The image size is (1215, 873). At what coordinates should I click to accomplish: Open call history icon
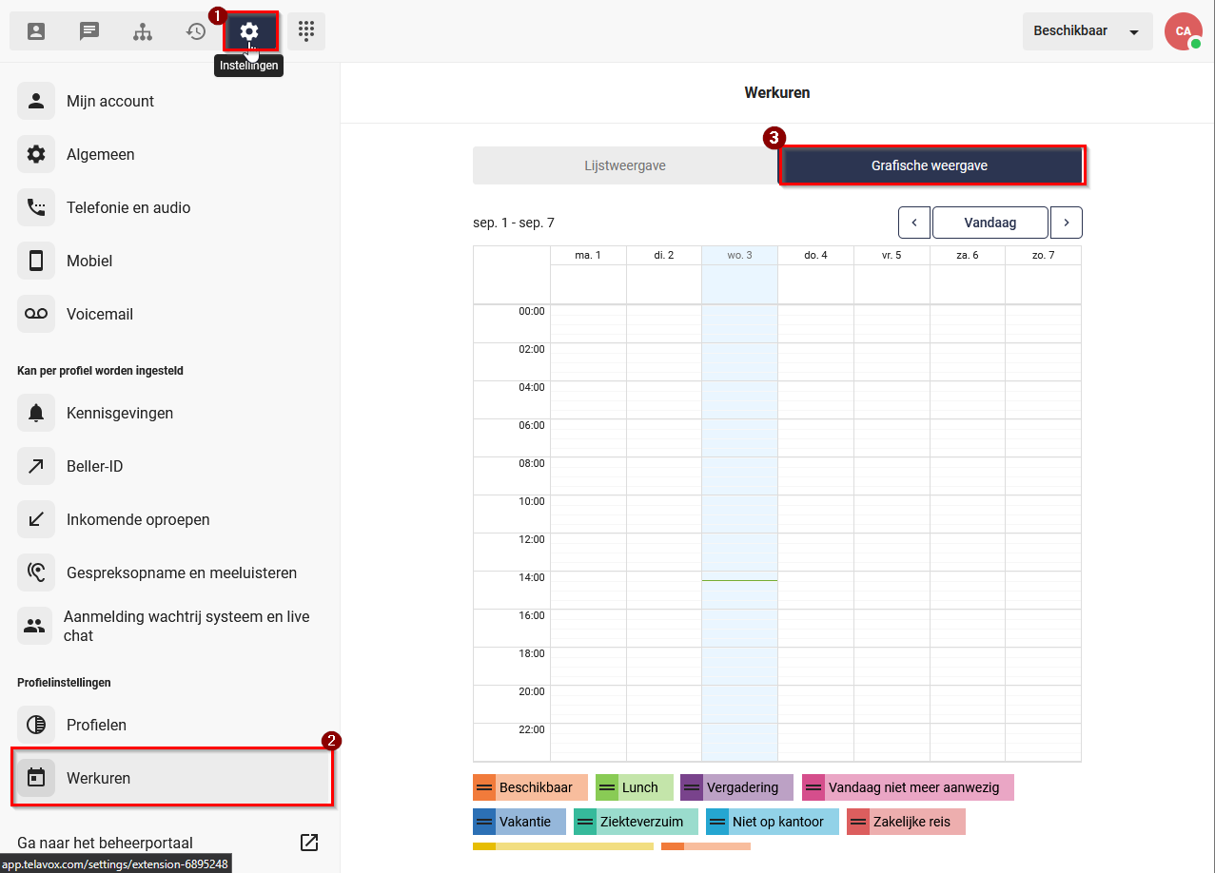click(x=196, y=31)
